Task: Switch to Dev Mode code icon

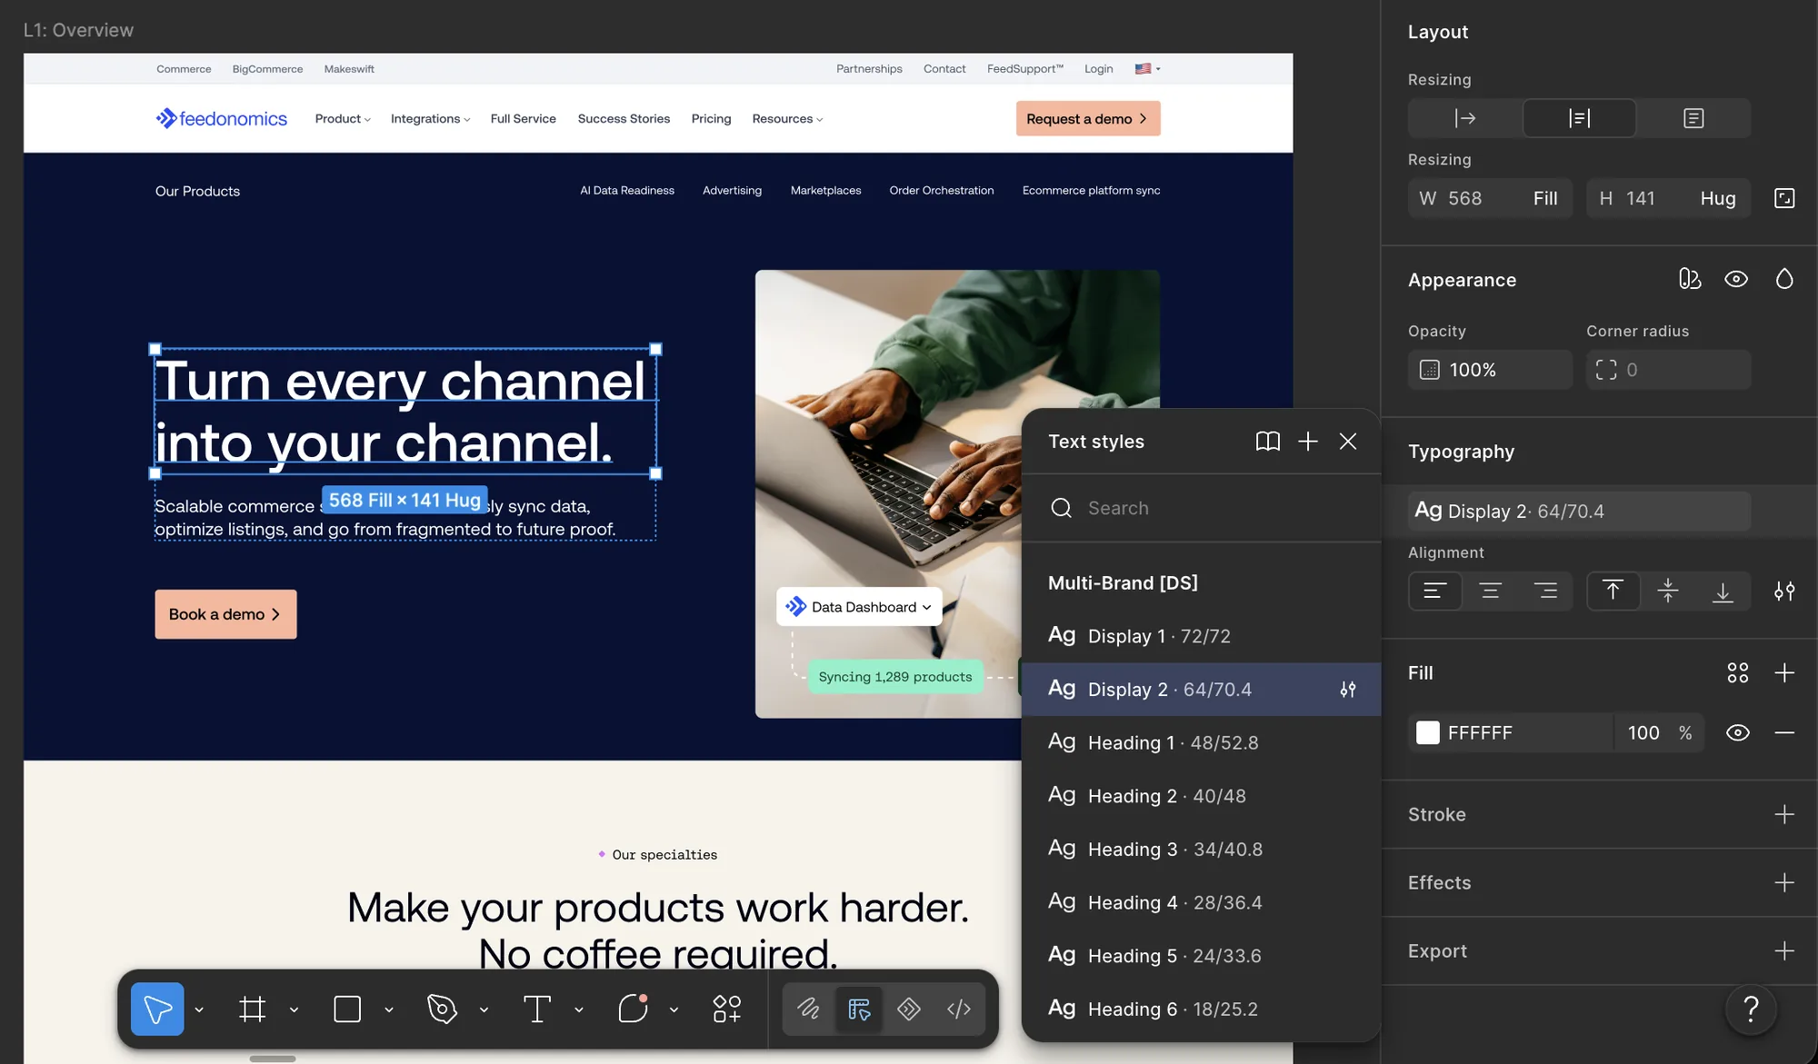Action: [959, 1009]
